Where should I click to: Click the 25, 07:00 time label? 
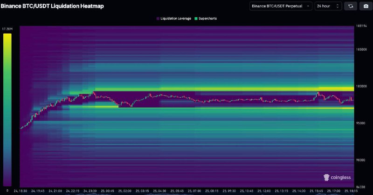(194, 191)
